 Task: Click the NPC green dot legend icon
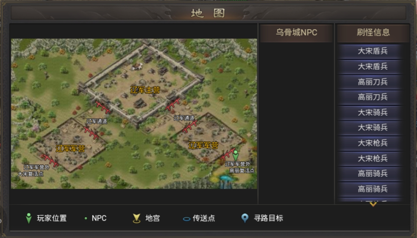[x=86, y=218]
